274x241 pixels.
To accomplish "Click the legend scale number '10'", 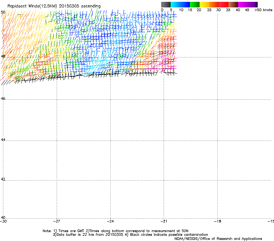I will pos(181,10).
